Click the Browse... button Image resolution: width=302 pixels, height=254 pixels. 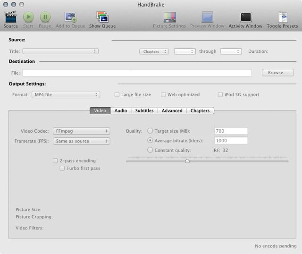[x=278, y=73]
